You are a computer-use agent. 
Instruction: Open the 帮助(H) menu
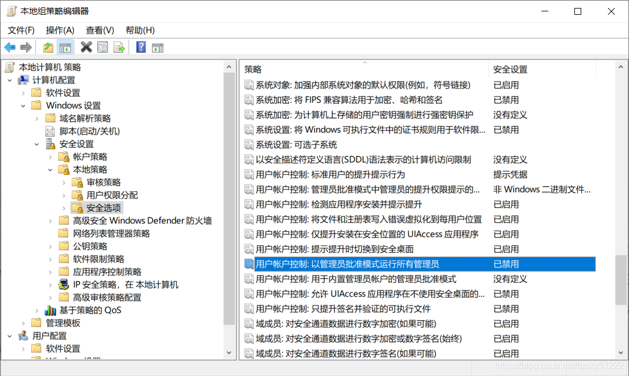tap(140, 30)
